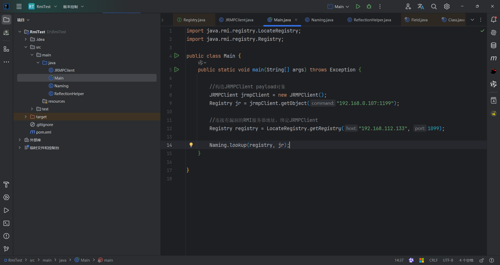Open the Build hammer tool window
This screenshot has width=500, height=265.
pyautogui.click(x=6, y=184)
